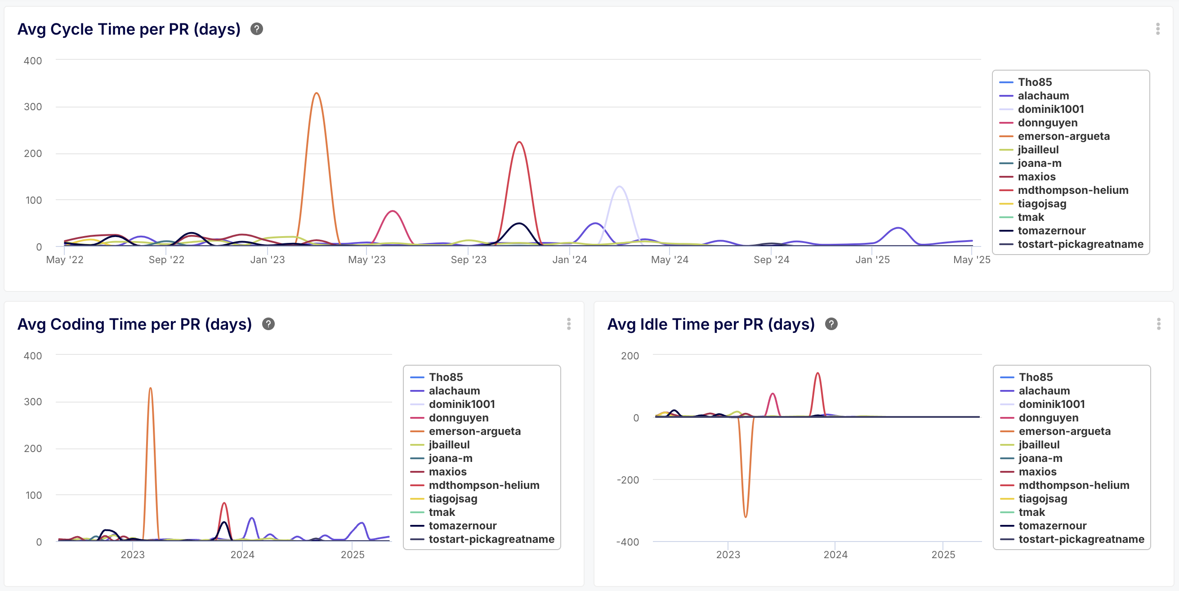Viewport: 1179px width, 591px height.
Task: Toggle Tho85 series in Cycle Time legend
Action: pyautogui.click(x=1034, y=82)
